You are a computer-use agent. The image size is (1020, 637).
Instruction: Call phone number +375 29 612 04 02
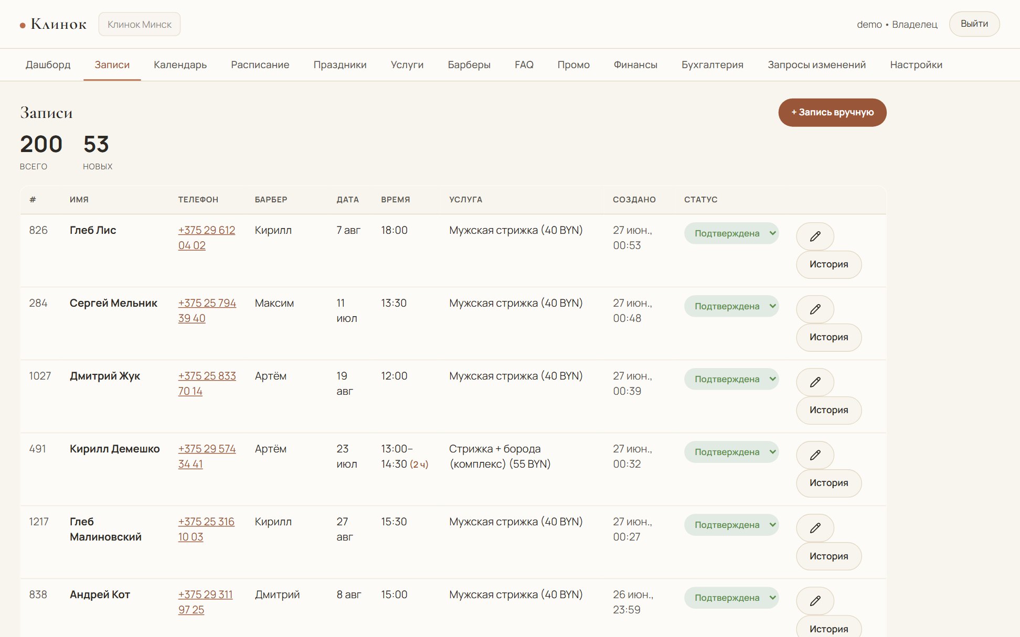[207, 237]
